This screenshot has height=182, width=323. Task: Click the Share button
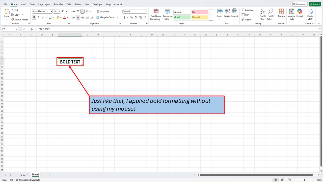click(x=315, y=4)
